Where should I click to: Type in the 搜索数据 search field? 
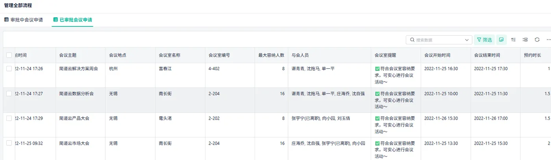click(439, 40)
